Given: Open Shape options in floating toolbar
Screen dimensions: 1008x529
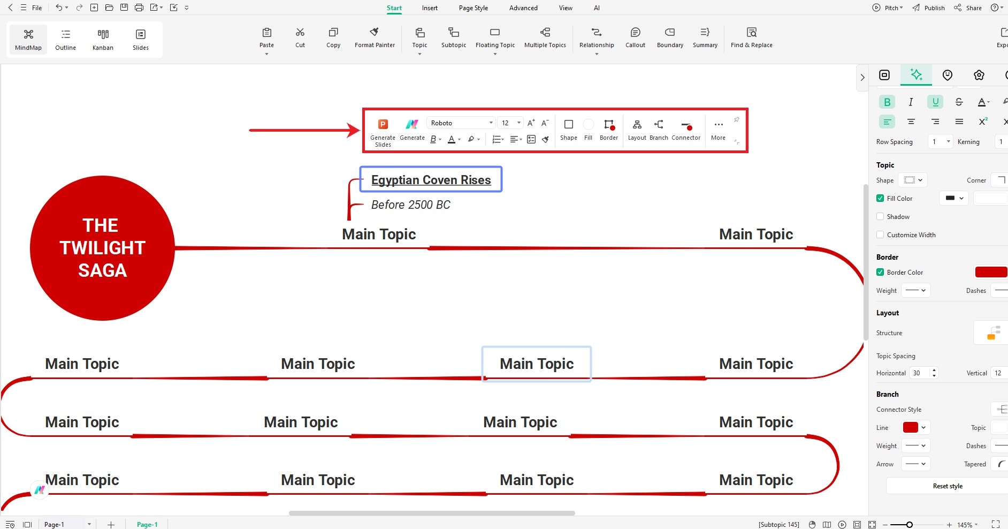Looking at the screenshot, I should coord(569,130).
